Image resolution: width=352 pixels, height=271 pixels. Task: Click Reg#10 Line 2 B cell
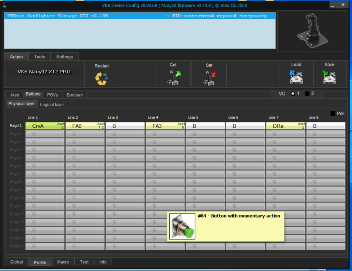click(x=85, y=198)
